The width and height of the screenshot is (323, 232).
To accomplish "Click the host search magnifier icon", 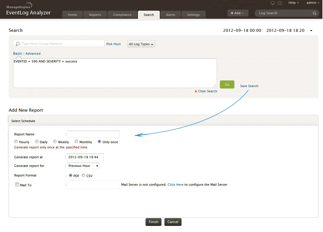I will click(18, 44).
